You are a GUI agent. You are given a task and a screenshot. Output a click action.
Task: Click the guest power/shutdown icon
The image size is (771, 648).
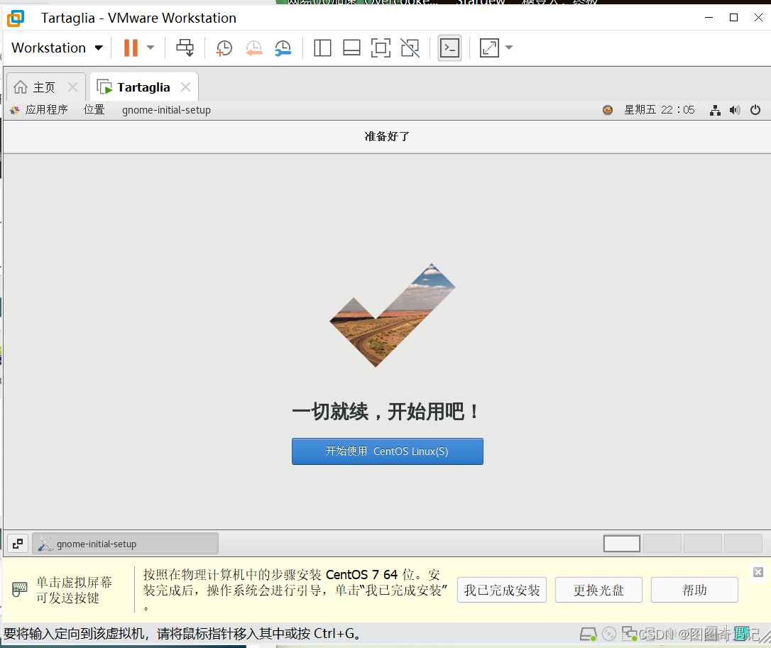point(755,110)
